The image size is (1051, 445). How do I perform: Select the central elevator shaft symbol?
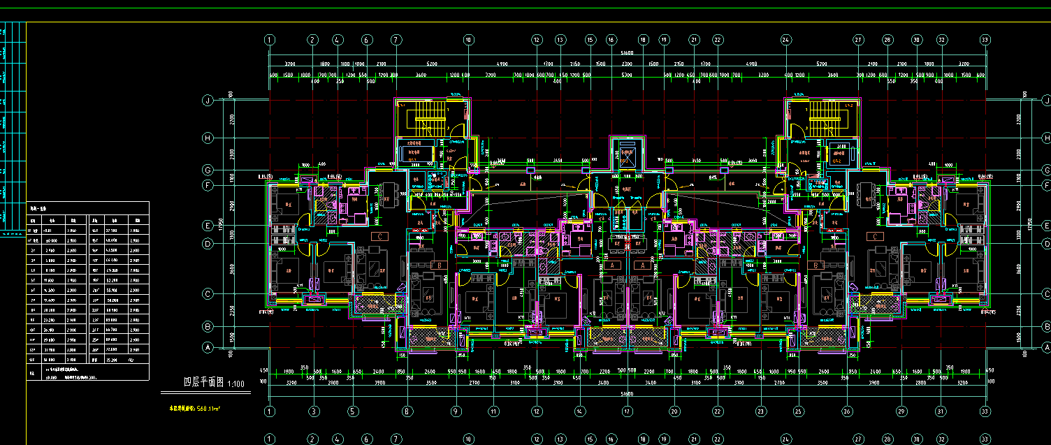[x=625, y=156]
